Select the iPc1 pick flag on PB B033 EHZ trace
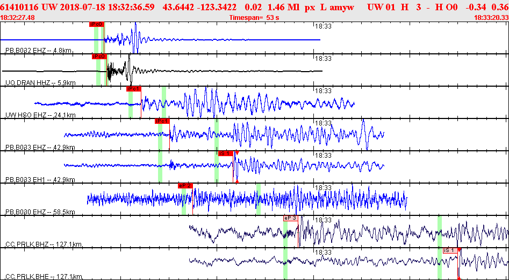The image size is (509, 280). (x=162, y=121)
